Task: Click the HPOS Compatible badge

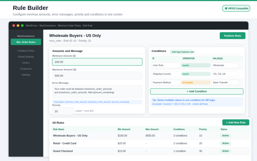Action: [236, 8]
